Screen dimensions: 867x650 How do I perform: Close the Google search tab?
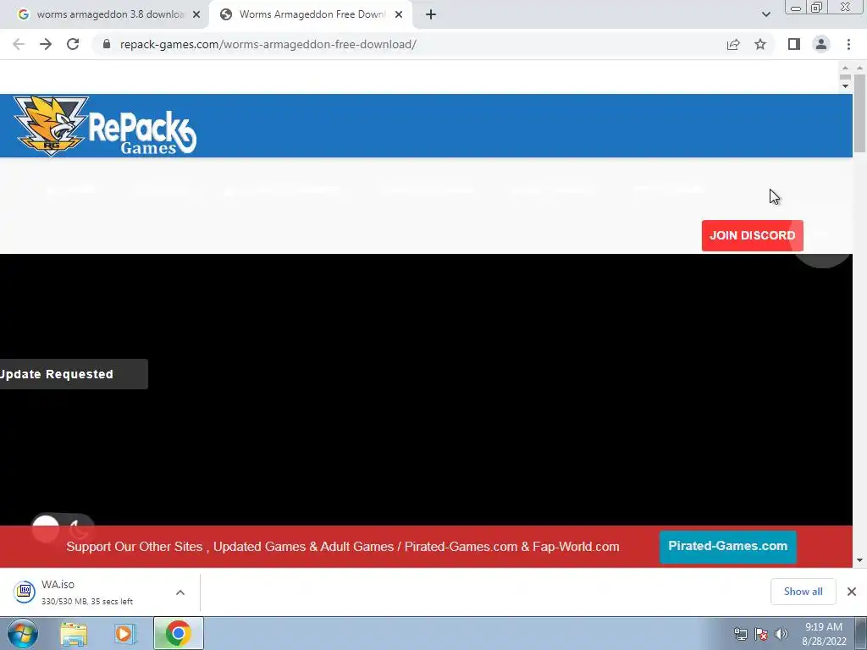click(x=196, y=14)
